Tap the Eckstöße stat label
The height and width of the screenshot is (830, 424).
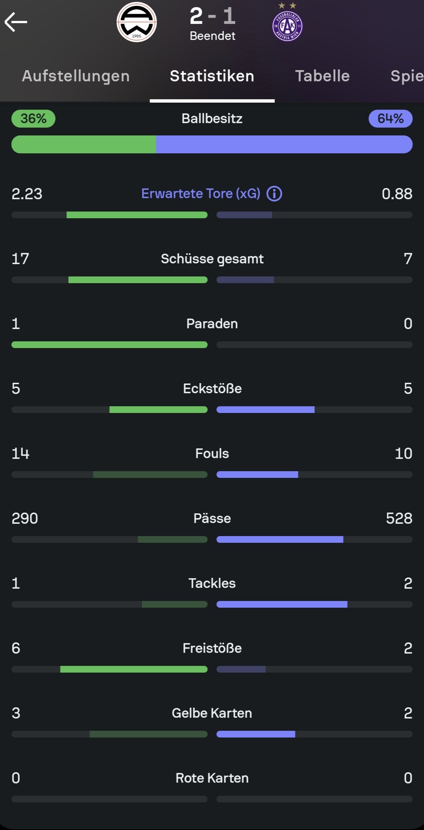click(x=212, y=388)
